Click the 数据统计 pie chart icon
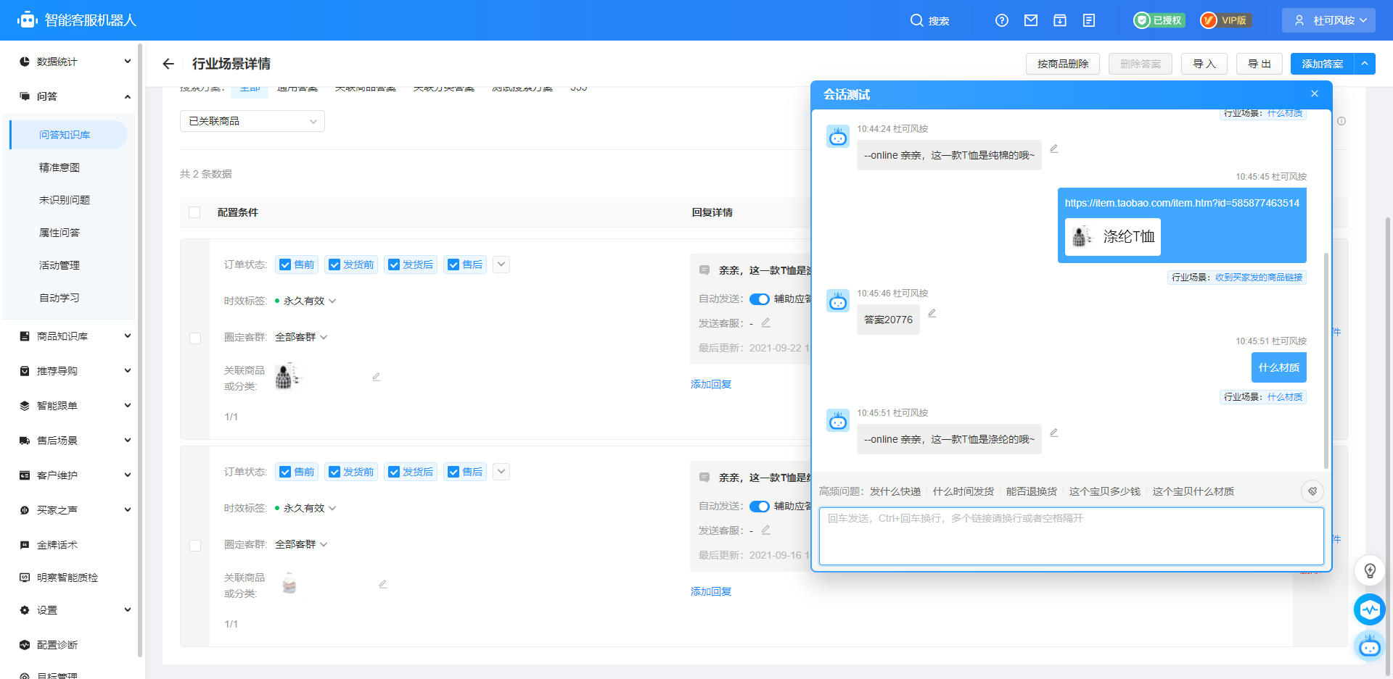Image resolution: width=1393 pixels, height=679 pixels. coord(25,62)
